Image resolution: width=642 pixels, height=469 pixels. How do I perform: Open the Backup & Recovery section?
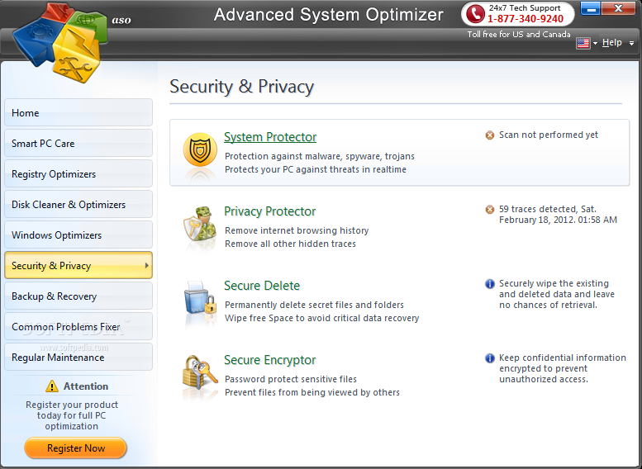click(x=78, y=296)
